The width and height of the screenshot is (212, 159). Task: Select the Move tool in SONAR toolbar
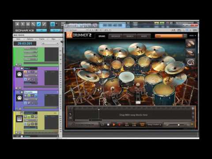point(28,24)
